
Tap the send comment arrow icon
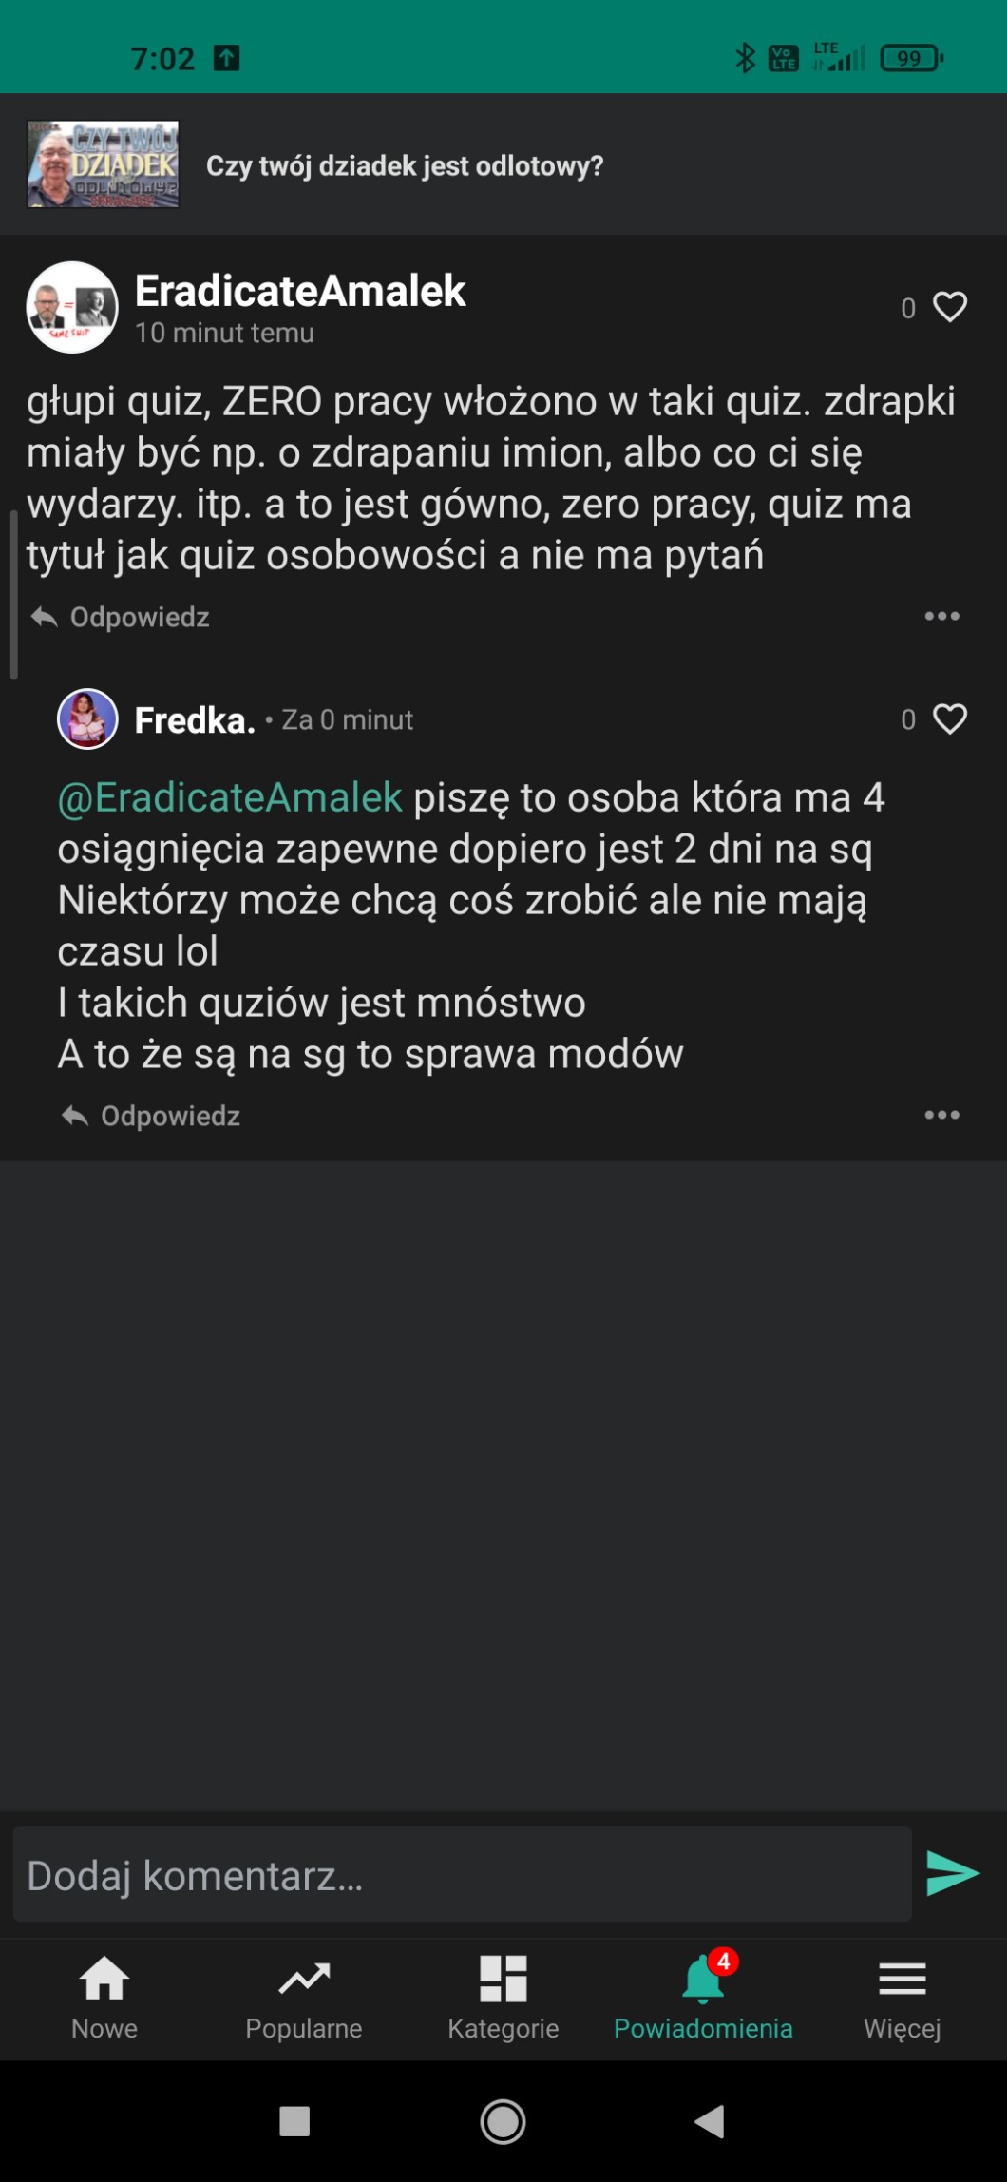point(952,1873)
